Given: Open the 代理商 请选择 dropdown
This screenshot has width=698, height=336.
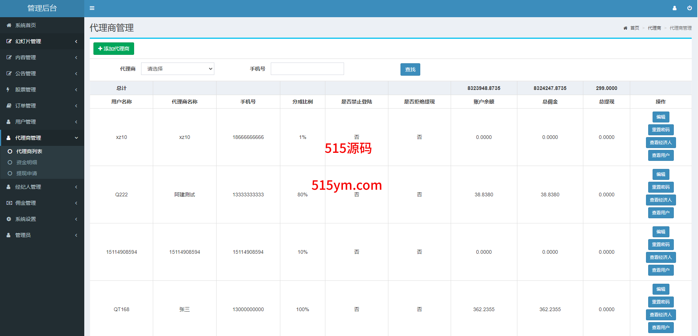Looking at the screenshot, I should click(x=178, y=69).
